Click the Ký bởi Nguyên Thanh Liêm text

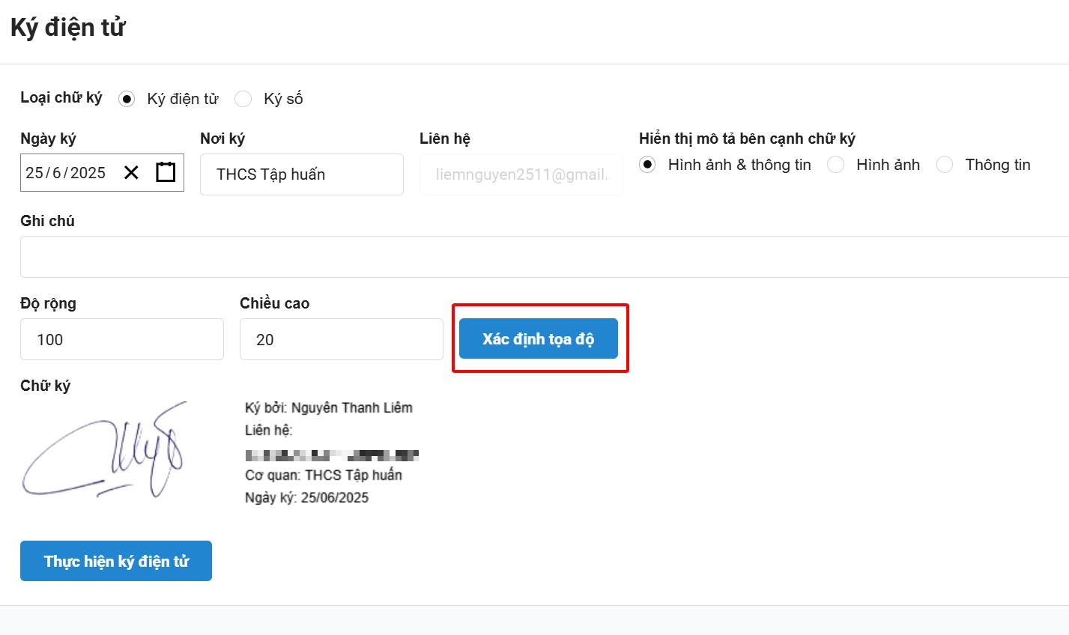coord(328,408)
